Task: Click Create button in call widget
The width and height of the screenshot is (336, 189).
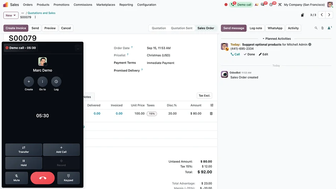Action: tap(29, 82)
